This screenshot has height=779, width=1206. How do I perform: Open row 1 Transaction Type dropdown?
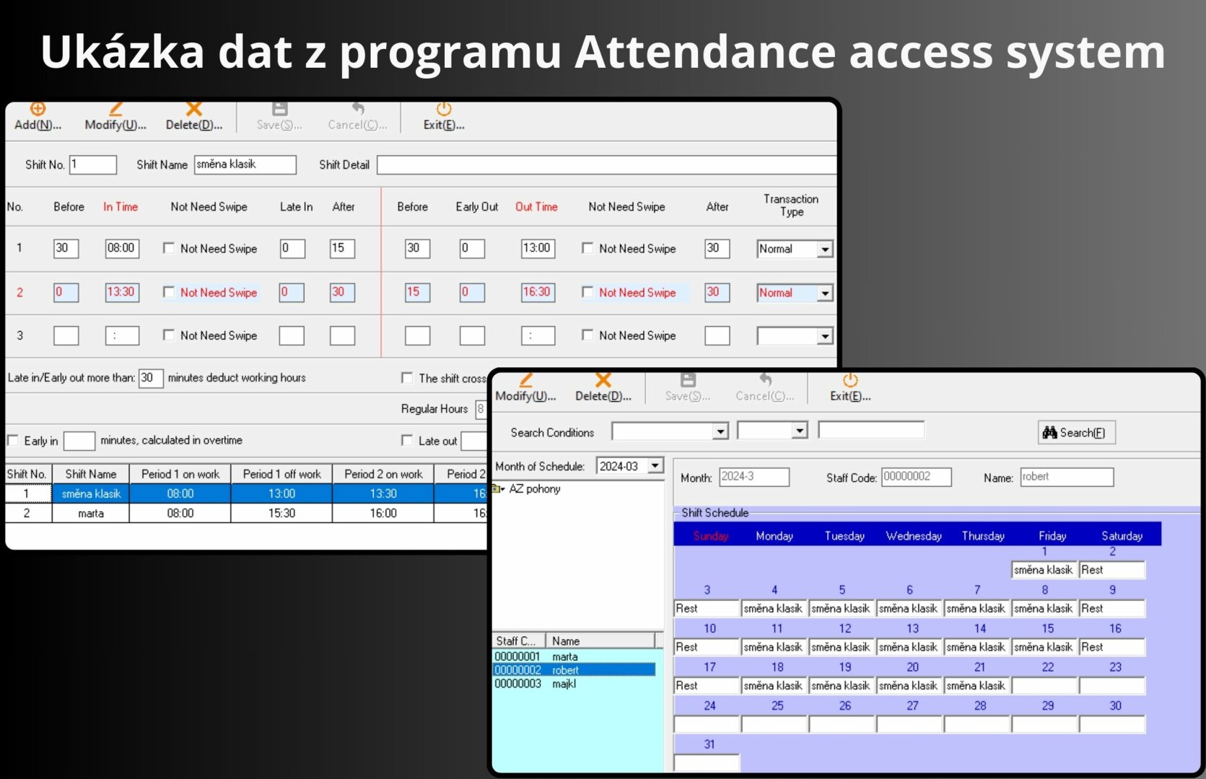(824, 250)
